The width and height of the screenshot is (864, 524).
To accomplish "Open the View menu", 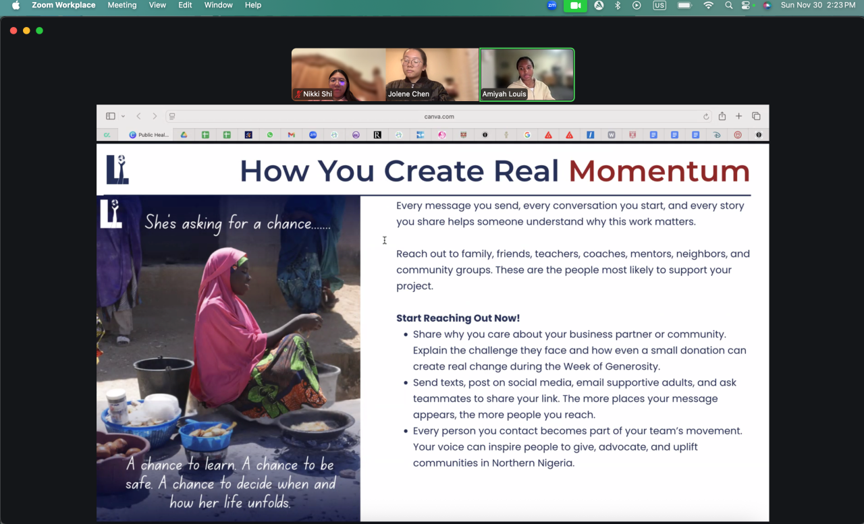I will [157, 5].
